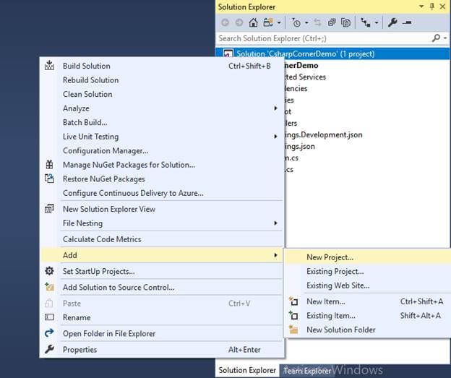
Task: Select Configure Continuous Delivery to Azure
Action: point(162,193)
